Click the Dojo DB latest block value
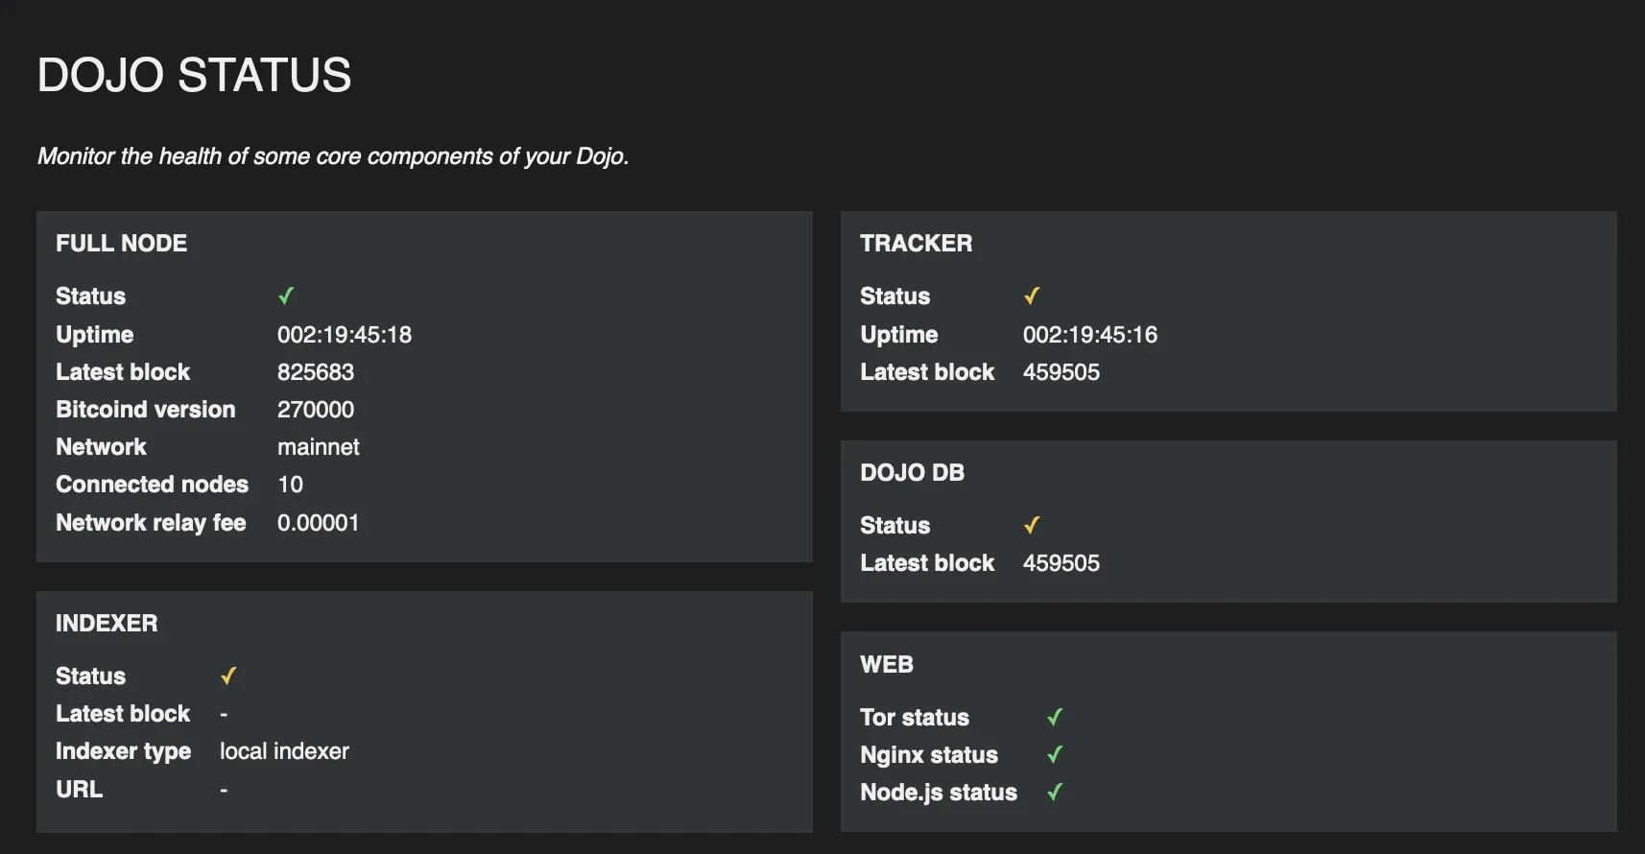This screenshot has height=854, width=1645. click(x=1061, y=563)
